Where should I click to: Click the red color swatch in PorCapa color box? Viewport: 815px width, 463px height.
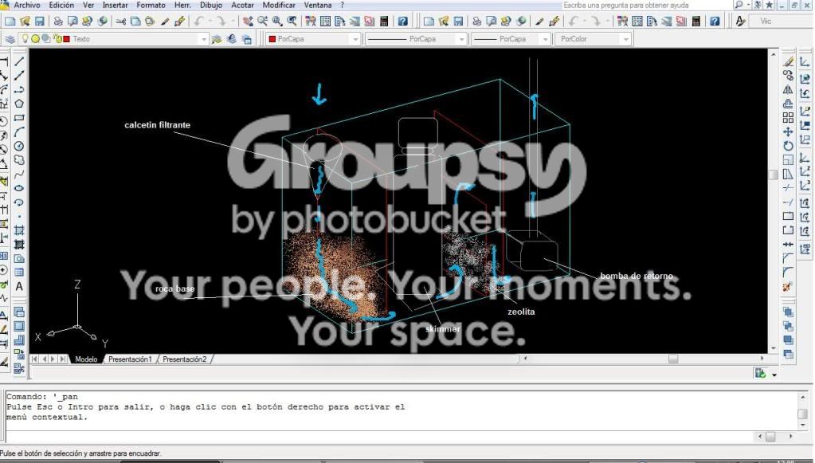click(272, 39)
